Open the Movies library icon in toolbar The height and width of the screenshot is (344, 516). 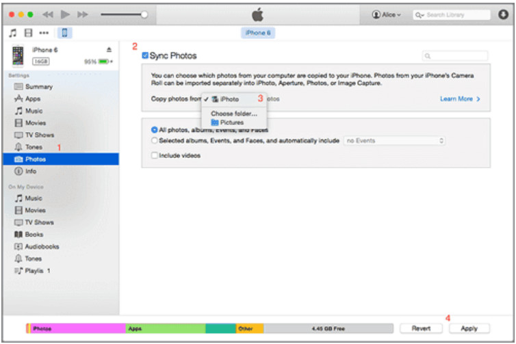click(x=28, y=33)
